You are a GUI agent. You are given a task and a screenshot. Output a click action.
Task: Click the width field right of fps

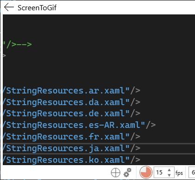(192, 173)
